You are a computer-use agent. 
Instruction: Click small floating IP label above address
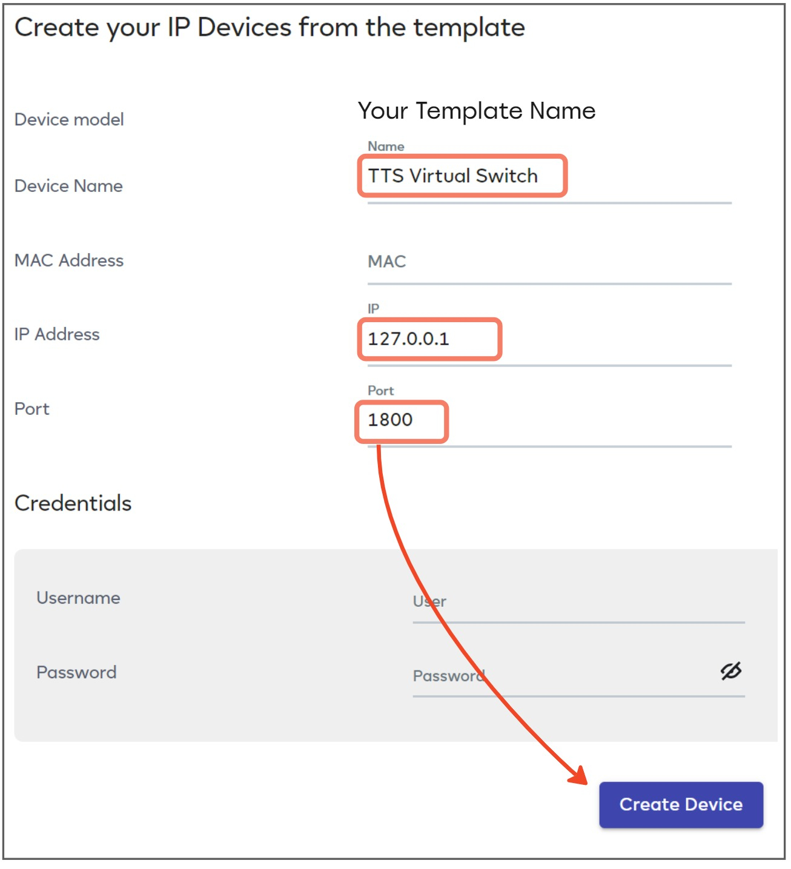[x=373, y=308]
